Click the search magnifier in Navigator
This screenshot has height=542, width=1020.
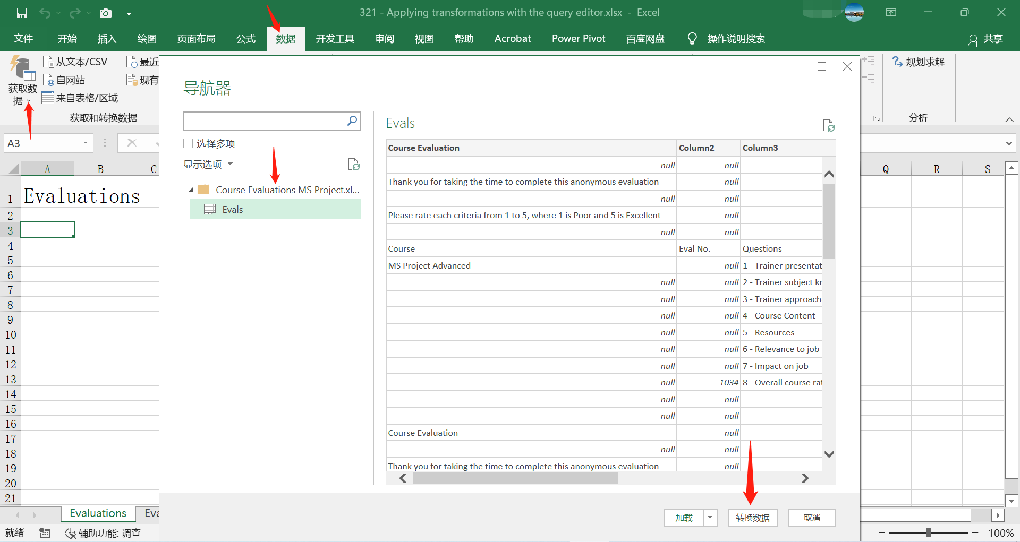[x=352, y=121]
